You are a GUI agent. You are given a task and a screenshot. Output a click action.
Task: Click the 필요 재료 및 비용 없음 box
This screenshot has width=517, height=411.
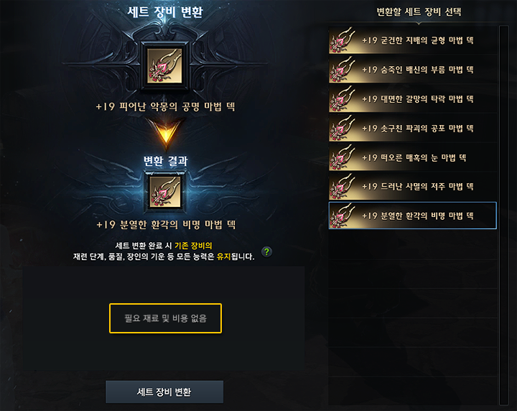tap(166, 318)
